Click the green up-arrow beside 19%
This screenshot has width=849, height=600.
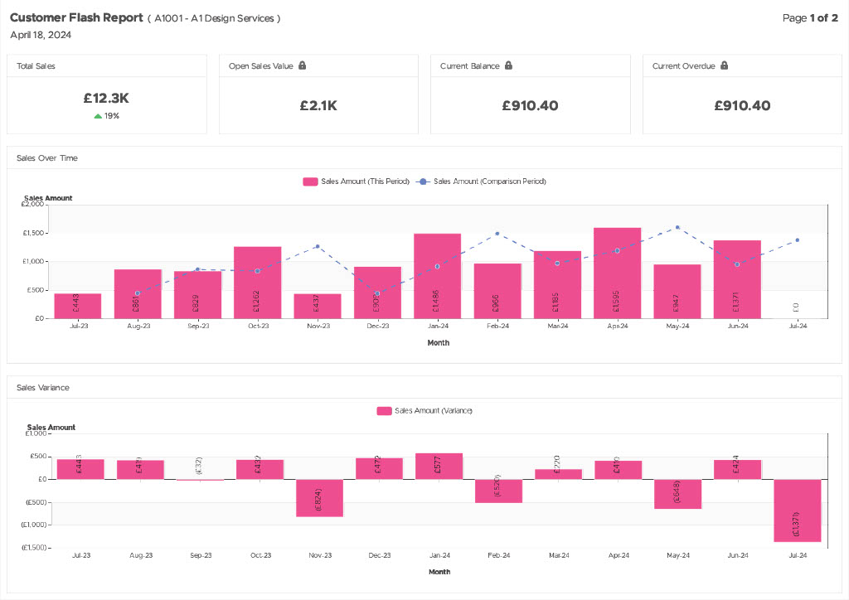98,116
